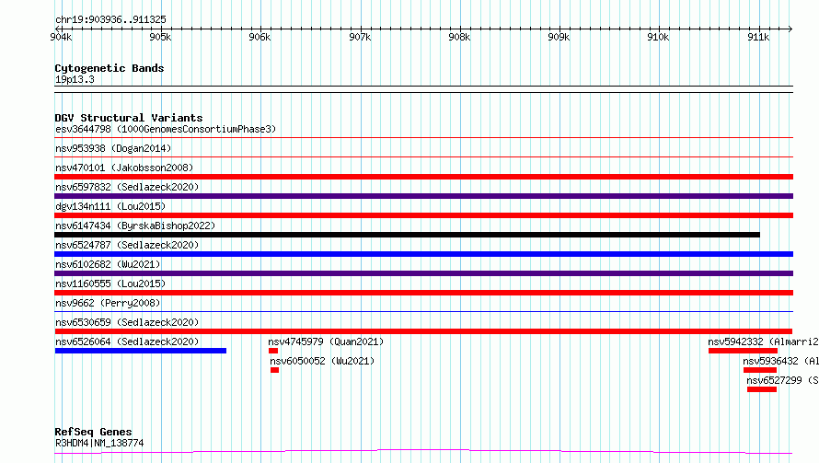Select the nsv6524787 (Sedlazeck2020) label

coord(127,245)
